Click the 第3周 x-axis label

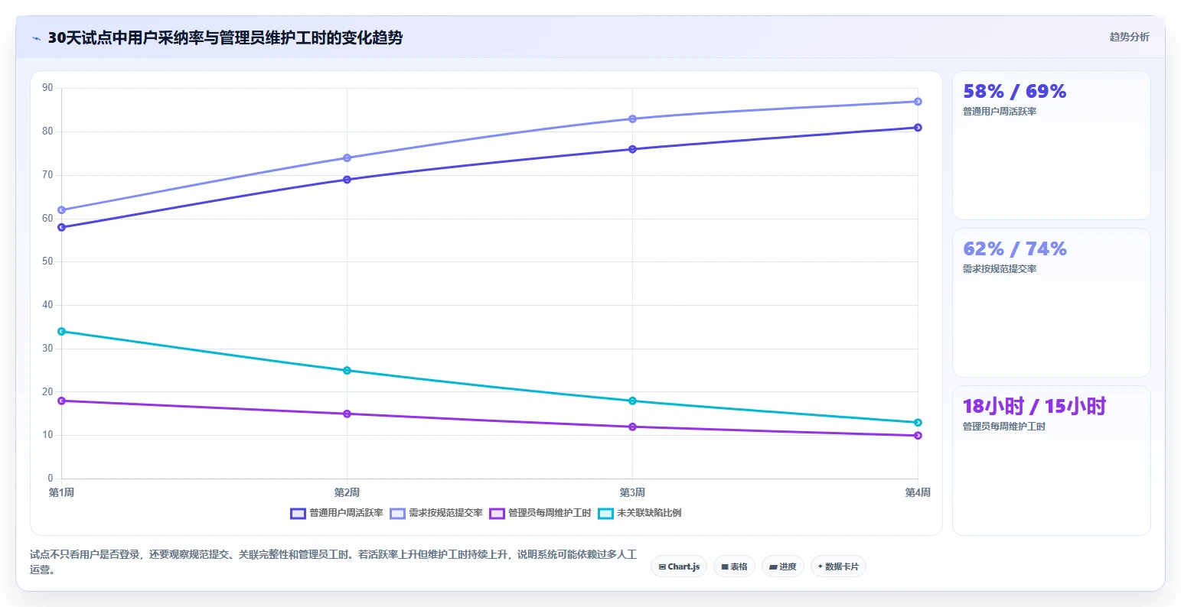point(632,492)
